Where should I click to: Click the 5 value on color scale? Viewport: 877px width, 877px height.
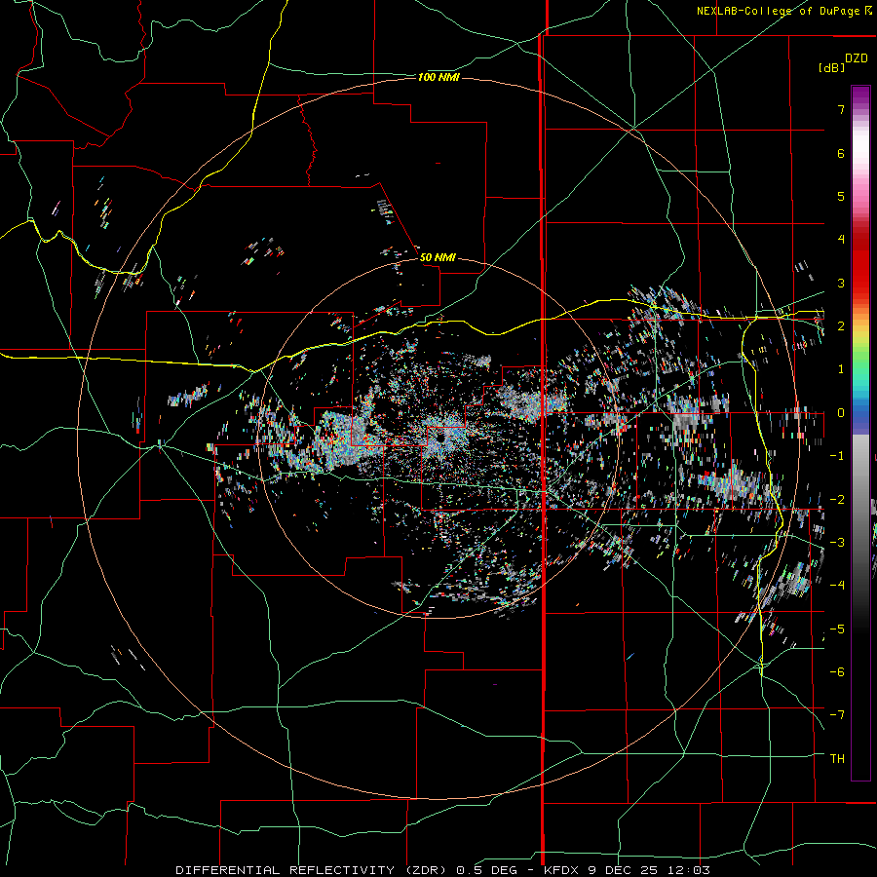click(841, 196)
